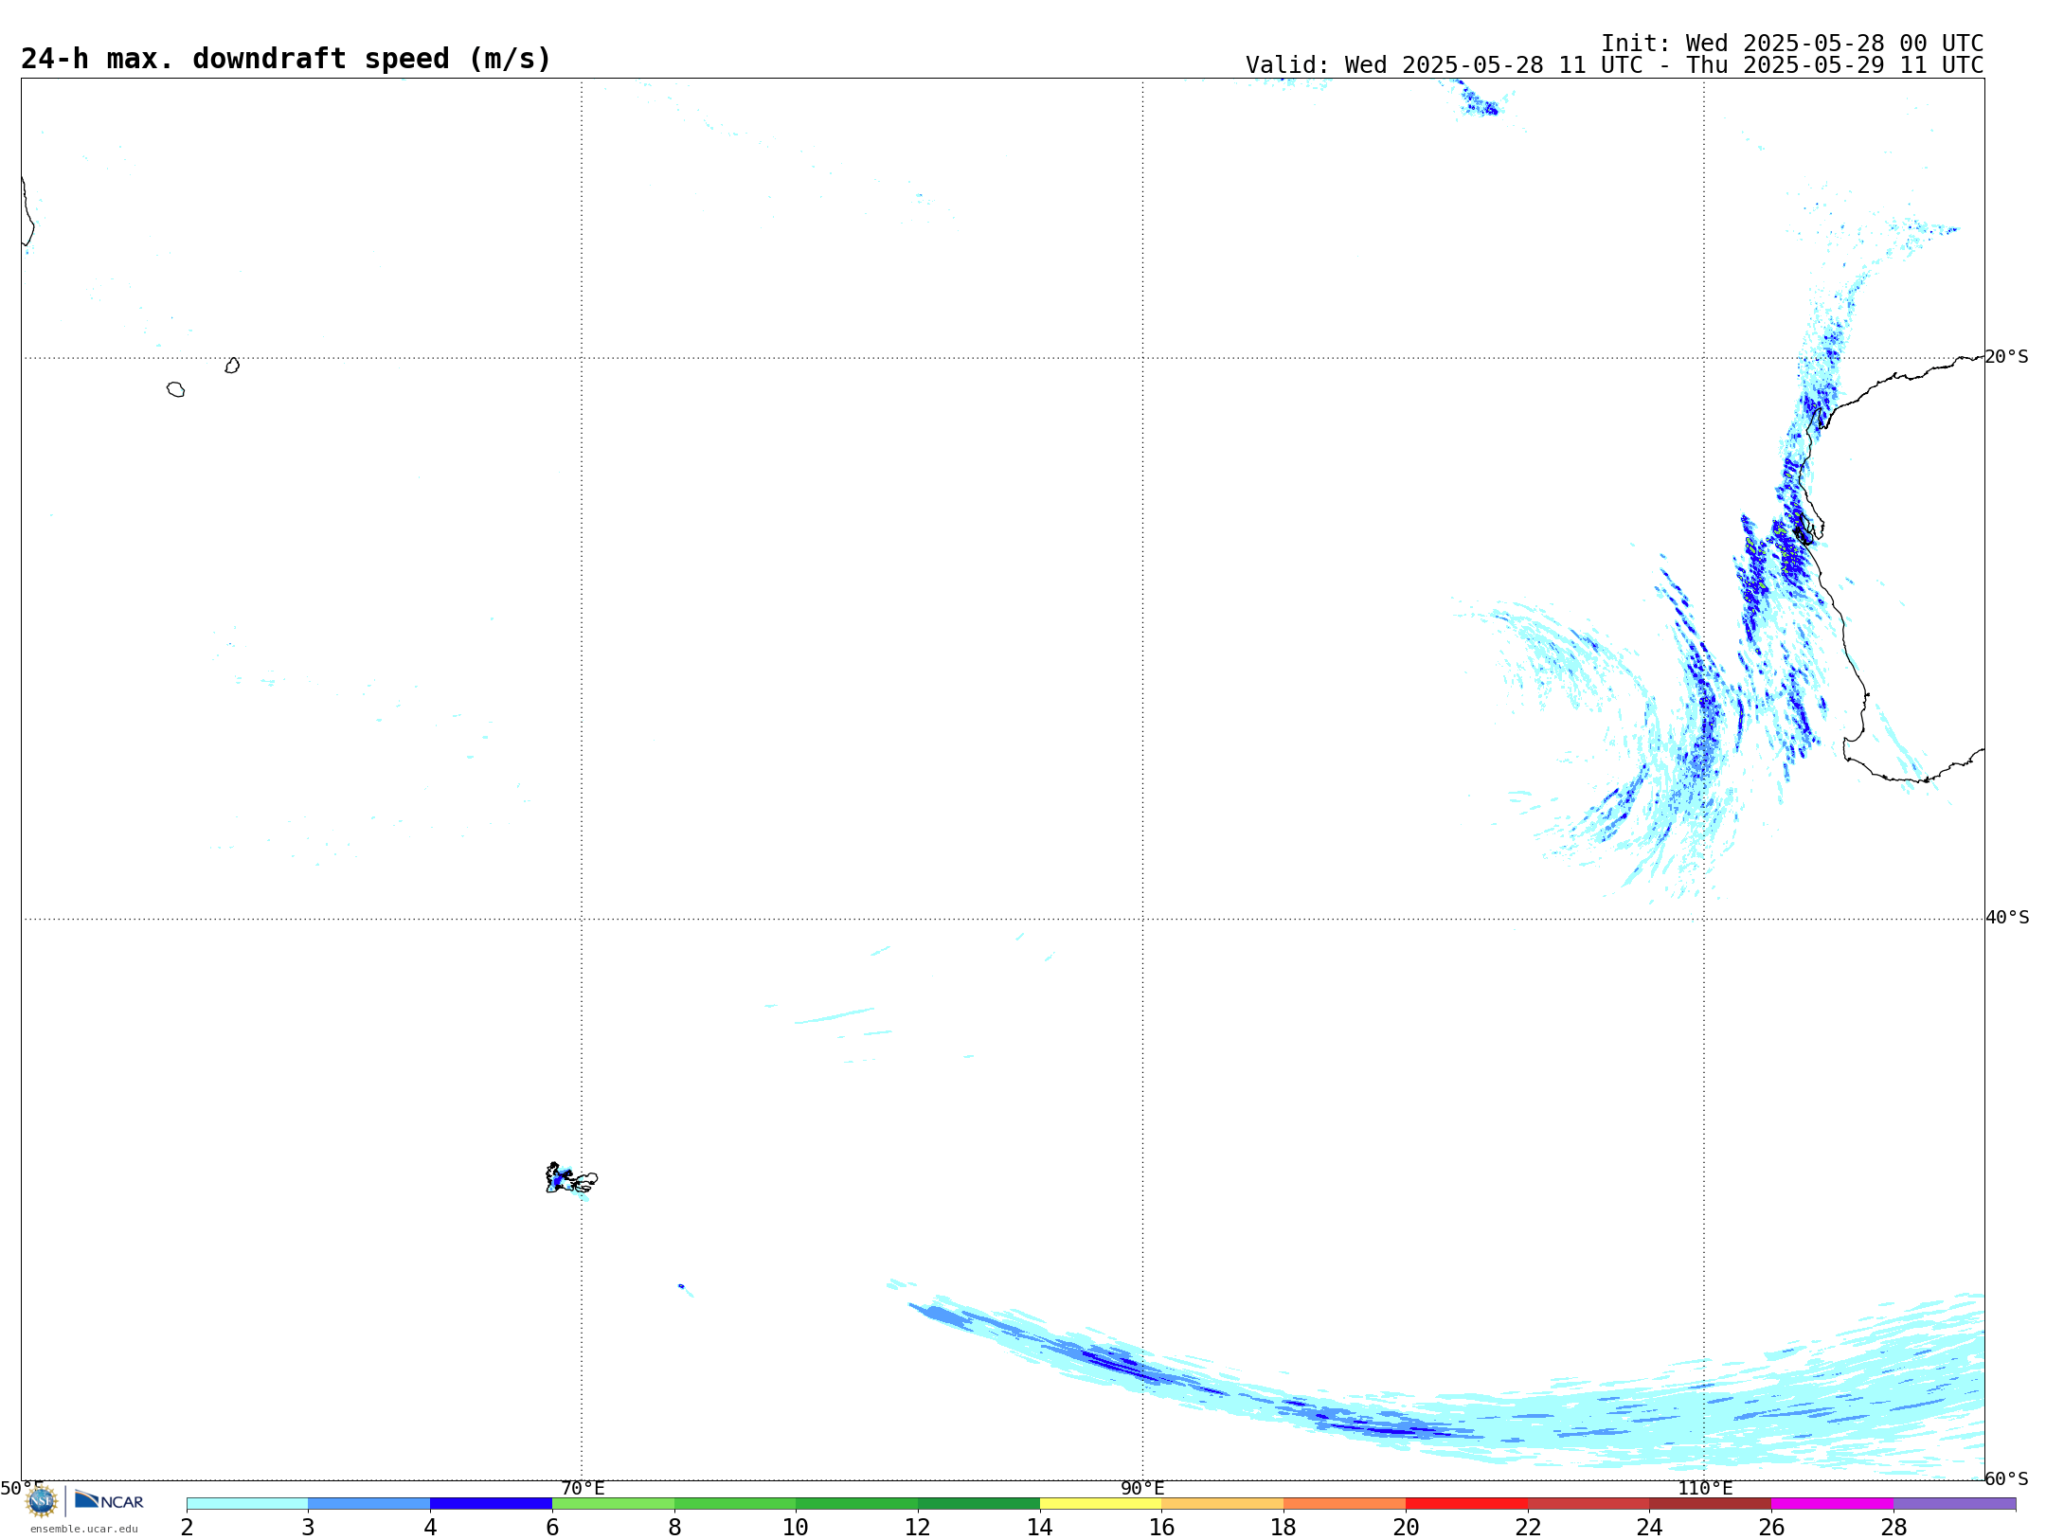
Task: Click the yellow 14–16 color swatch
Action: click(x=1101, y=1504)
